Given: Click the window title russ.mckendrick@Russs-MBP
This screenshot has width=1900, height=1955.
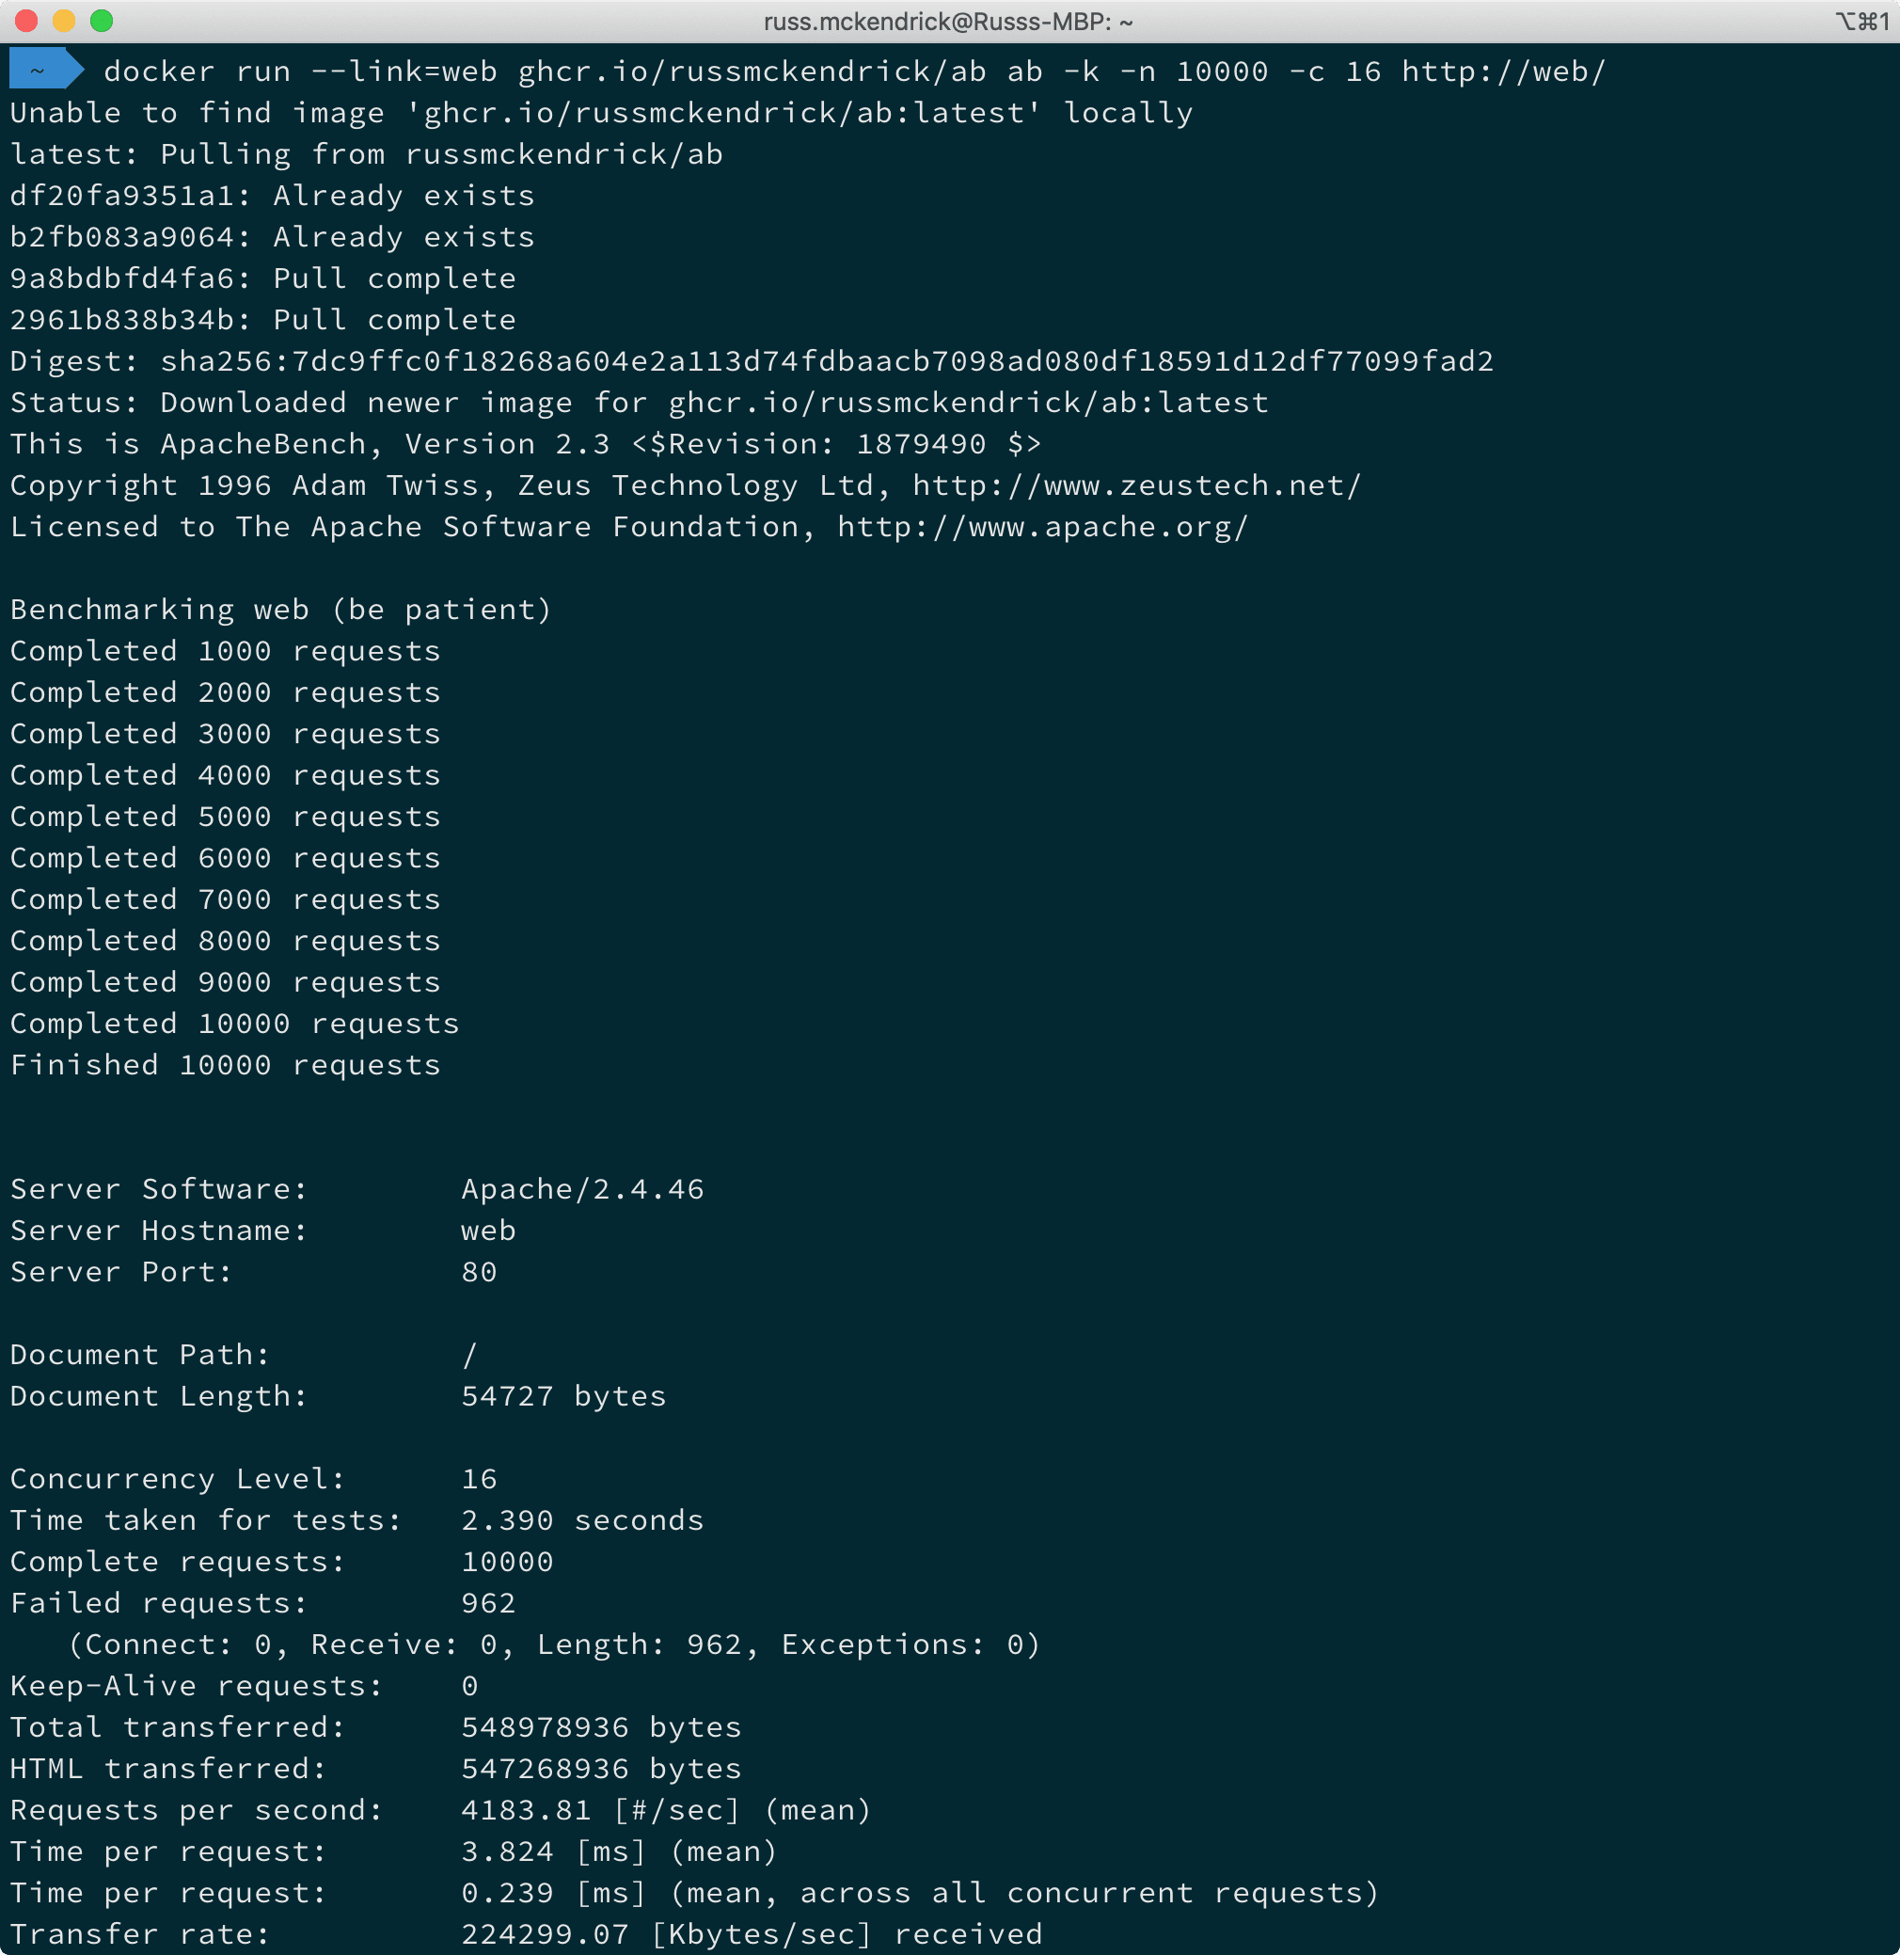Looking at the screenshot, I should click(948, 22).
